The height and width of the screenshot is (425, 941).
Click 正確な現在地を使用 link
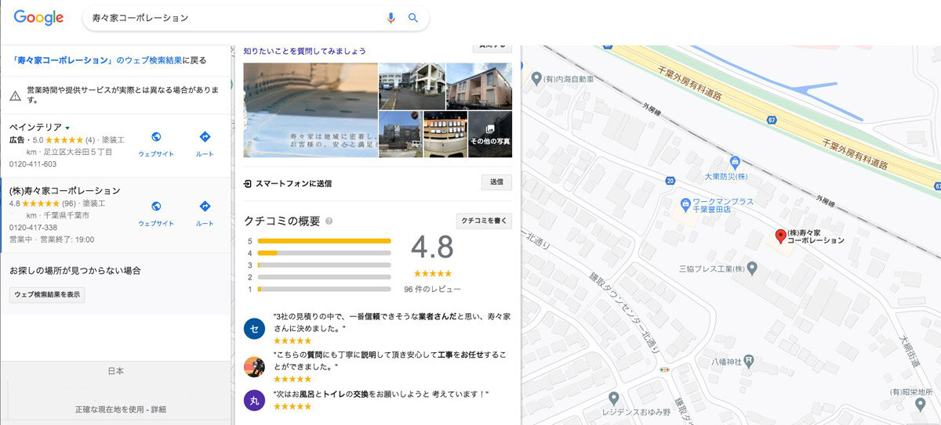111,409
